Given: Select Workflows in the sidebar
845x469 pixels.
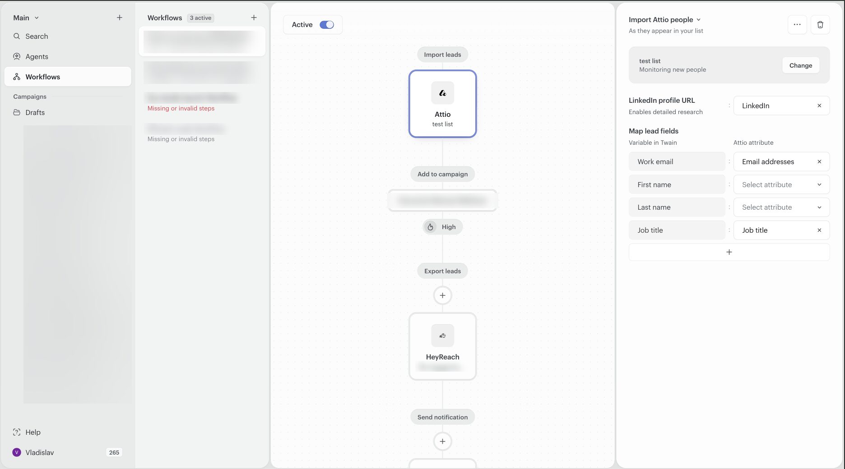Looking at the screenshot, I should coord(68,77).
